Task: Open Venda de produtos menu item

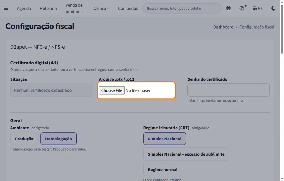Action: click(74, 9)
